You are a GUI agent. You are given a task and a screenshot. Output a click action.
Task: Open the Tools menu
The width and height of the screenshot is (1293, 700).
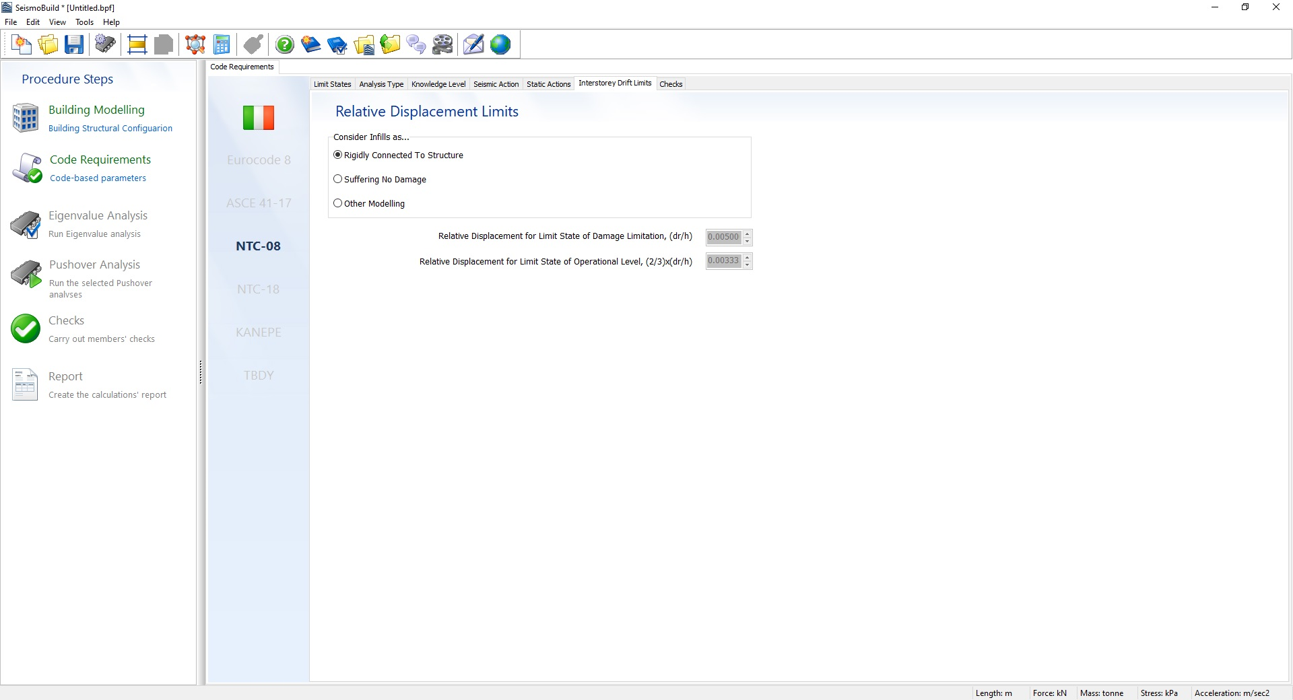[84, 22]
